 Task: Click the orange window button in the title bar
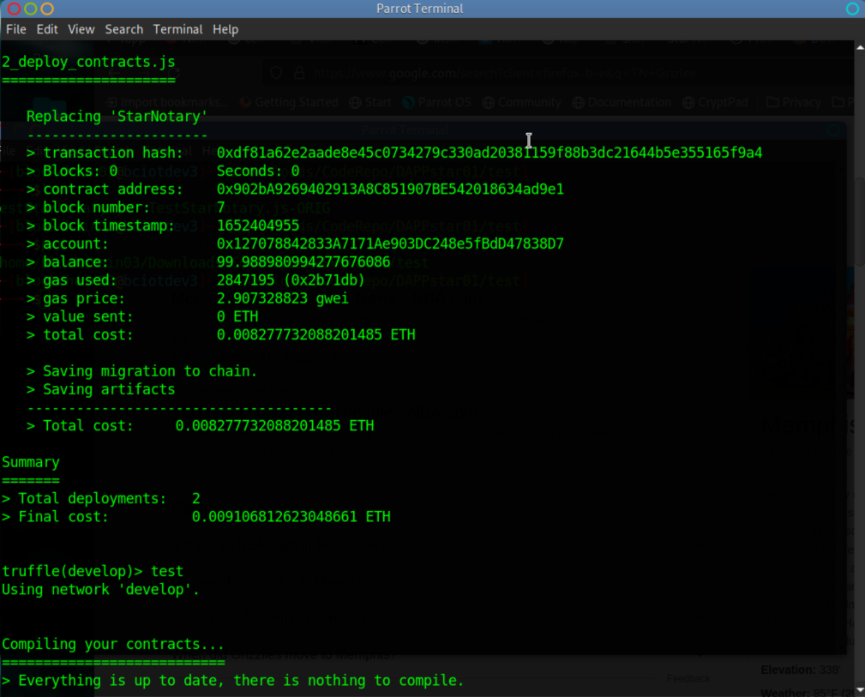point(47,9)
